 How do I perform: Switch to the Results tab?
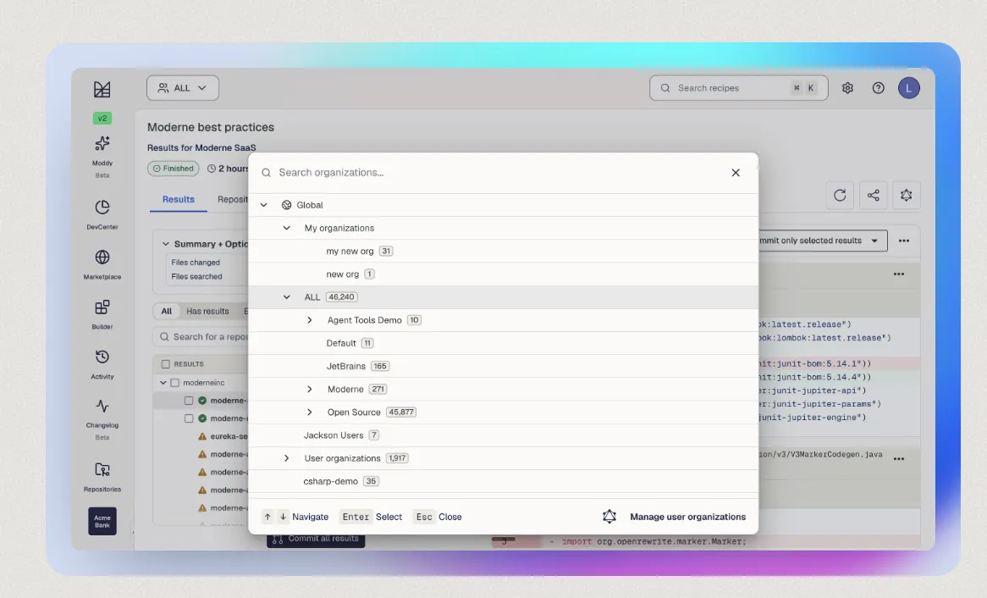[178, 199]
